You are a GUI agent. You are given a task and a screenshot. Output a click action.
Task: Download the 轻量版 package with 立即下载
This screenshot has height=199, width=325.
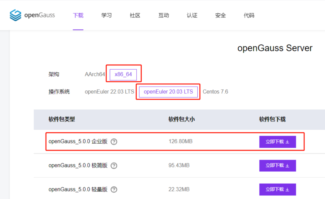(x=277, y=189)
